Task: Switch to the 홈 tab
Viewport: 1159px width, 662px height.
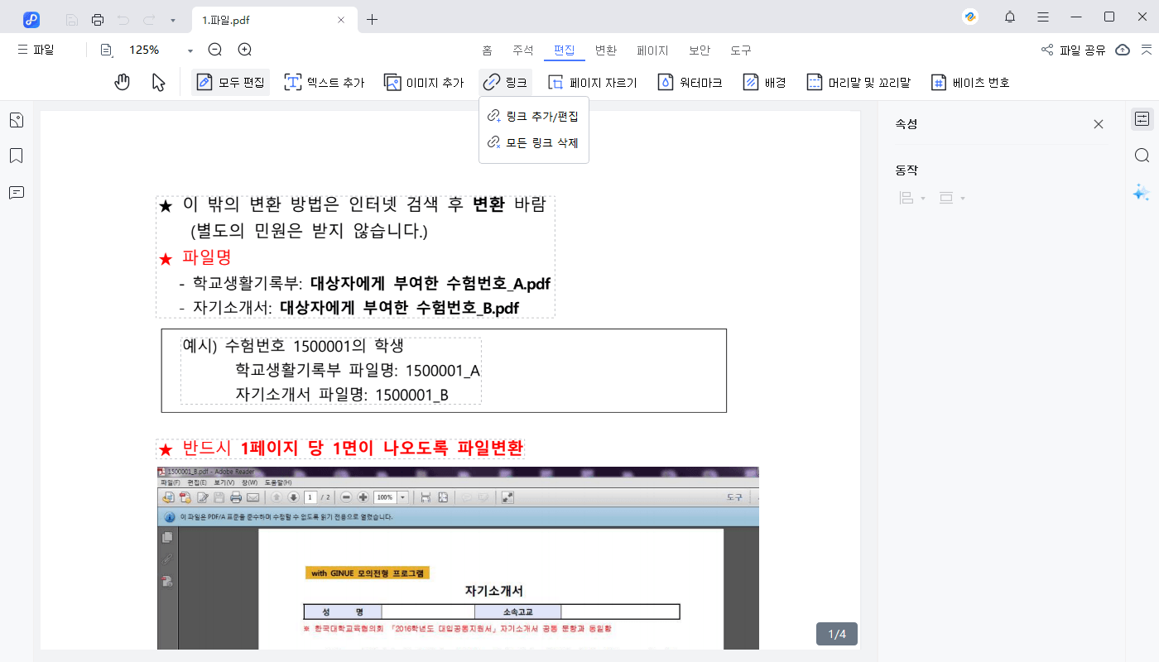Action: click(x=488, y=50)
